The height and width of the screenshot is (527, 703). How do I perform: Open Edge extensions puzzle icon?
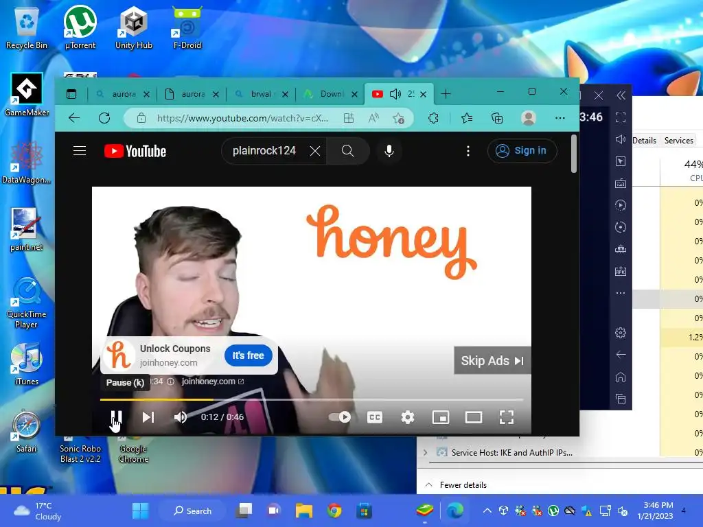[434, 118]
